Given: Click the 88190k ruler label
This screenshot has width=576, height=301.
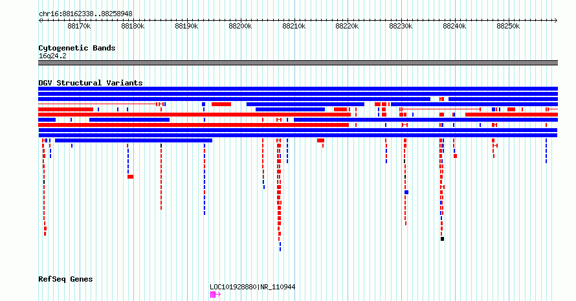Looking at the screenshot, I should point(186,26).
